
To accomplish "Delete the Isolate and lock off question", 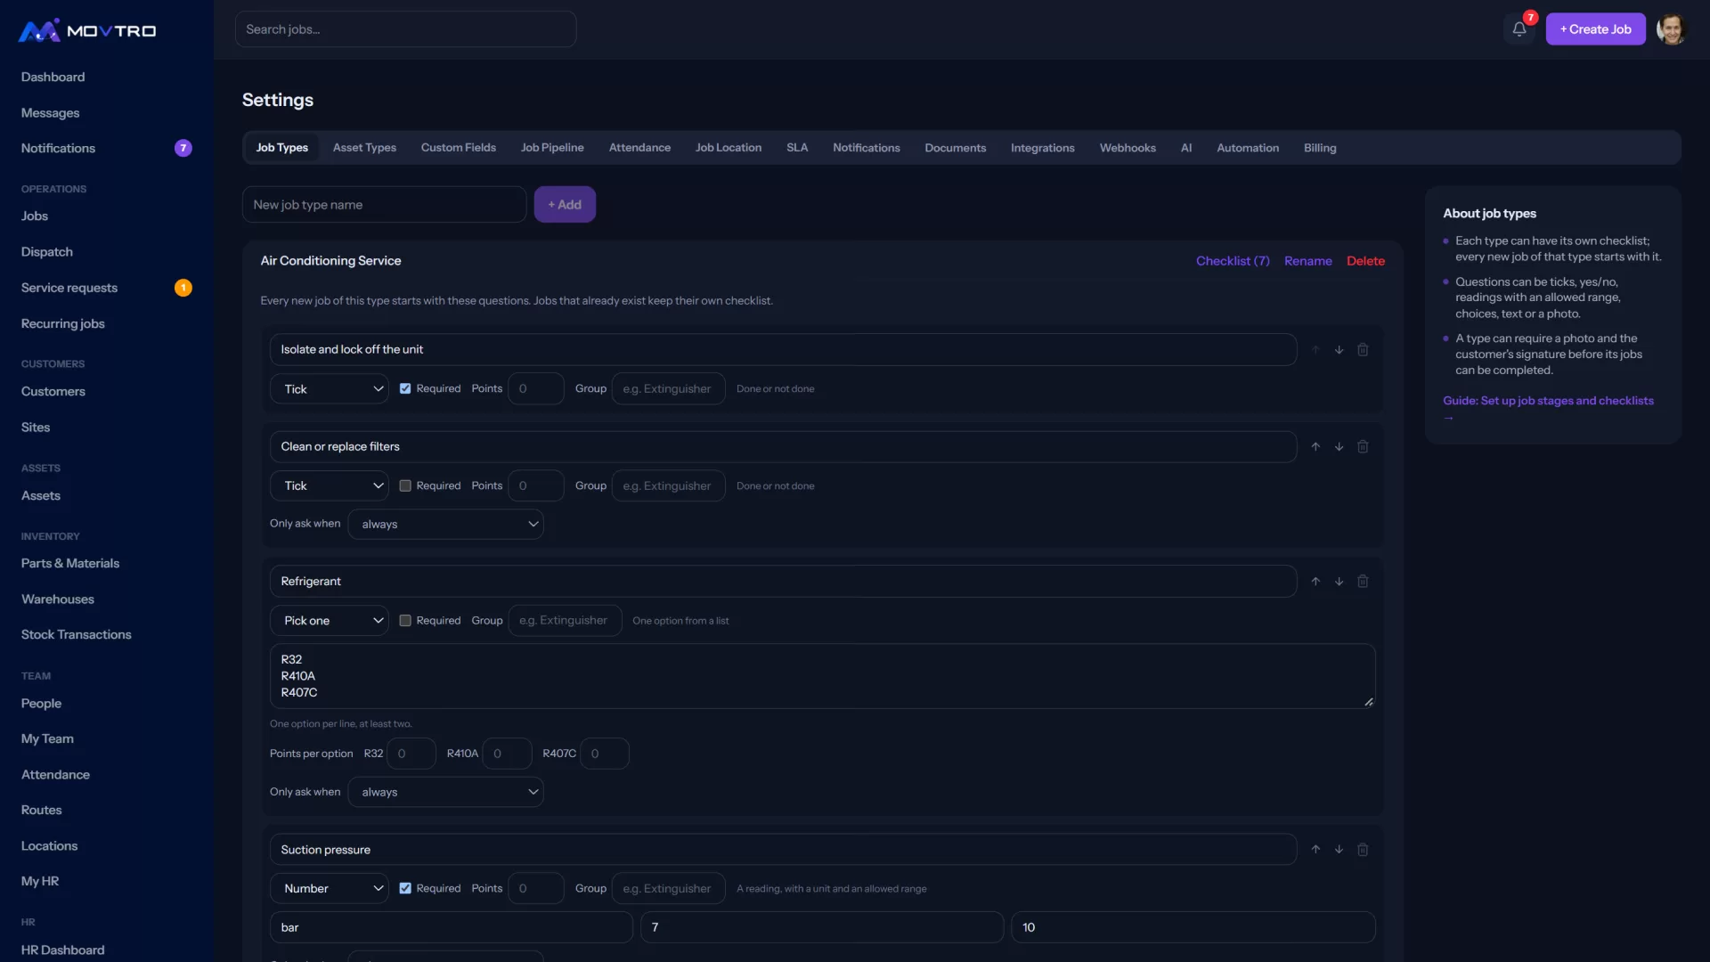I will click(x=1363, y=350).
